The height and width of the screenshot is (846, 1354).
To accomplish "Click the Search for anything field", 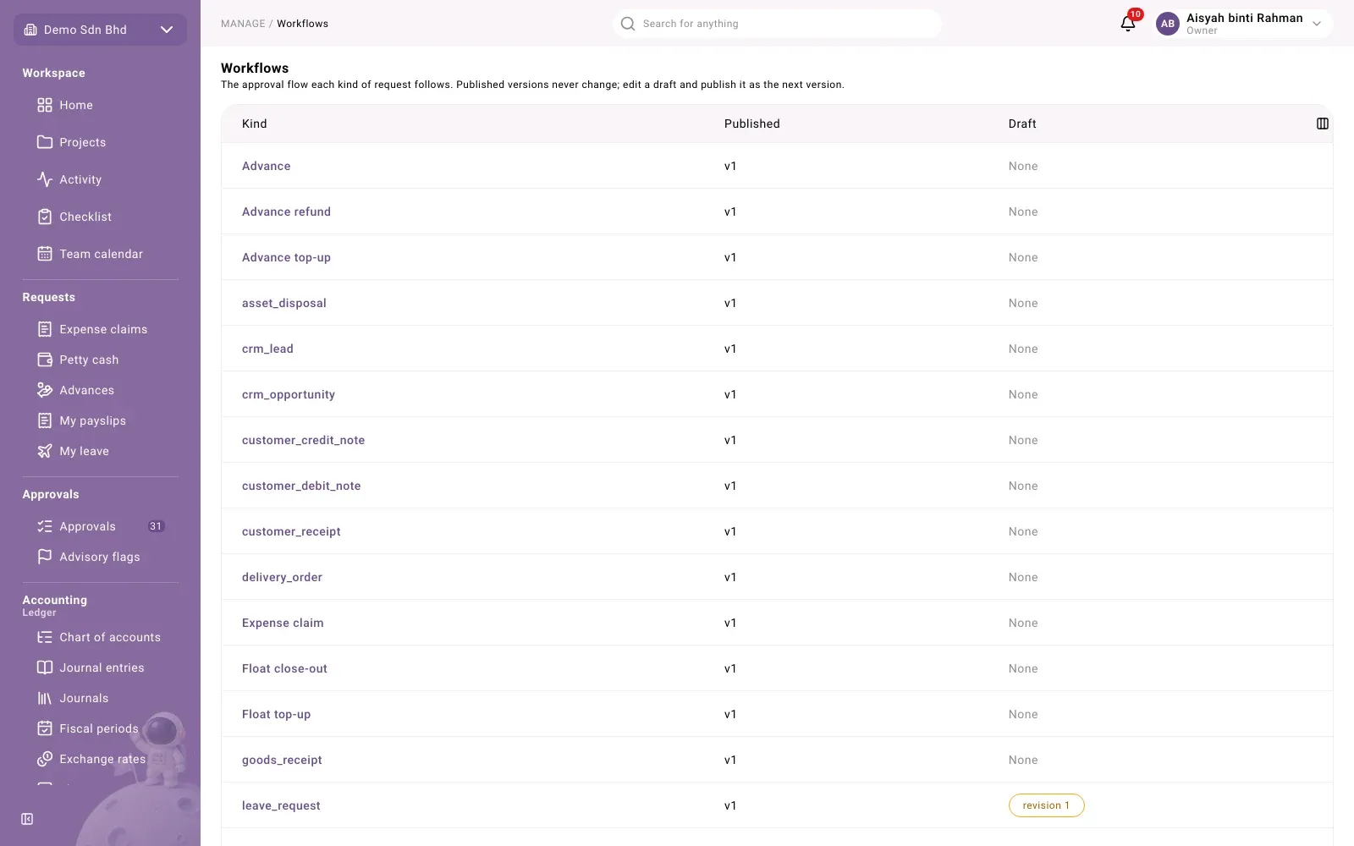I will pyautogui.click(x=777, y=24).
